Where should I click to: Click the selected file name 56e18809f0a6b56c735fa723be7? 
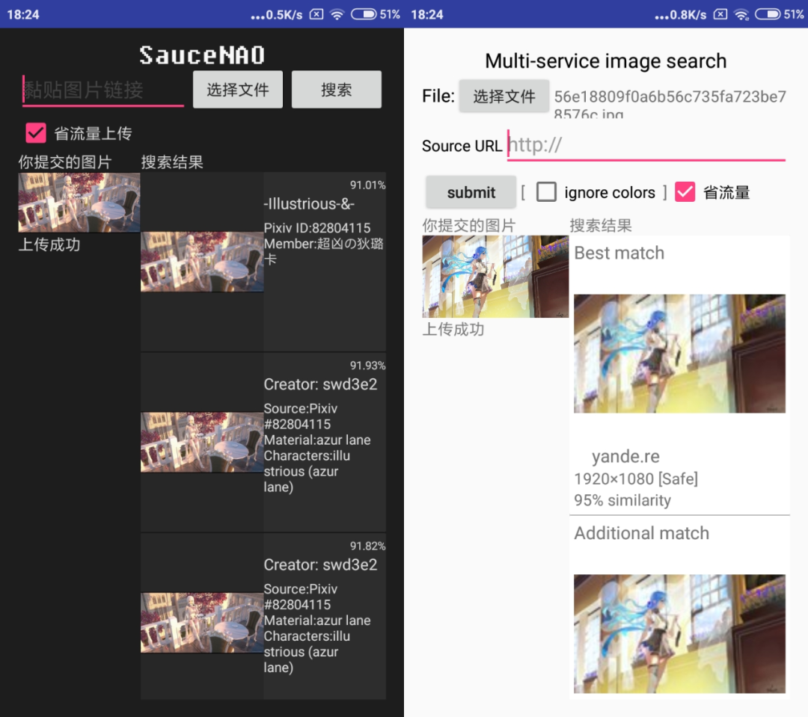tap(670, 97)
